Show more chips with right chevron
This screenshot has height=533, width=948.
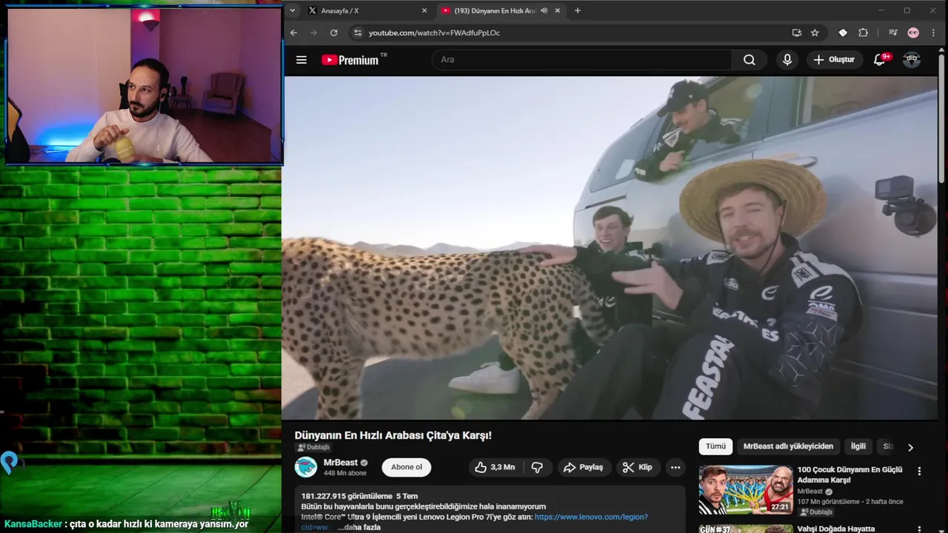(910, 447)
